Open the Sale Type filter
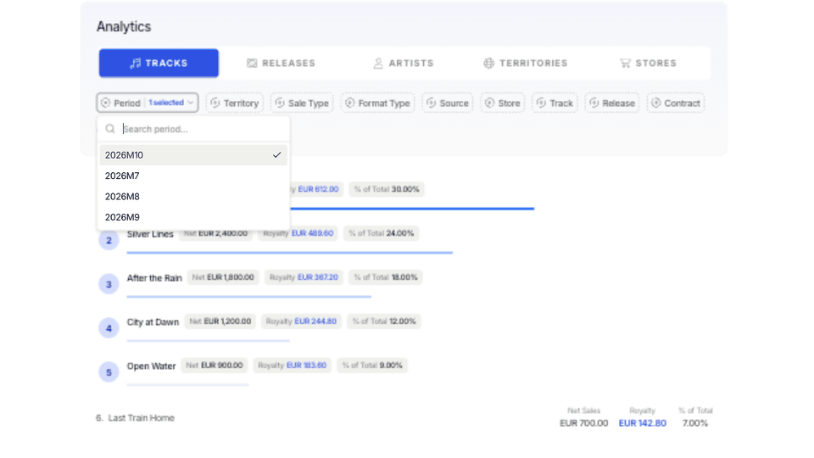 302,103
